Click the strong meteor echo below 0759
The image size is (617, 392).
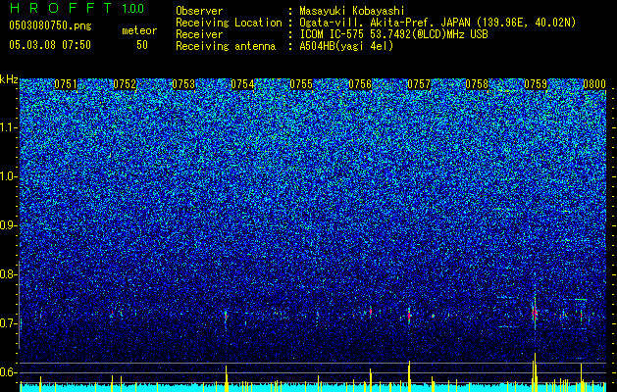(x=535, y=313)
